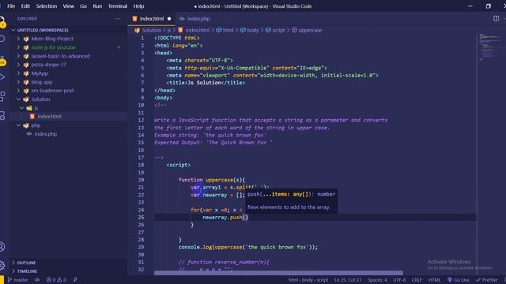Click the horizontal scrollbar in editor
Screen dimensions: 506x284
coord(278,273)
